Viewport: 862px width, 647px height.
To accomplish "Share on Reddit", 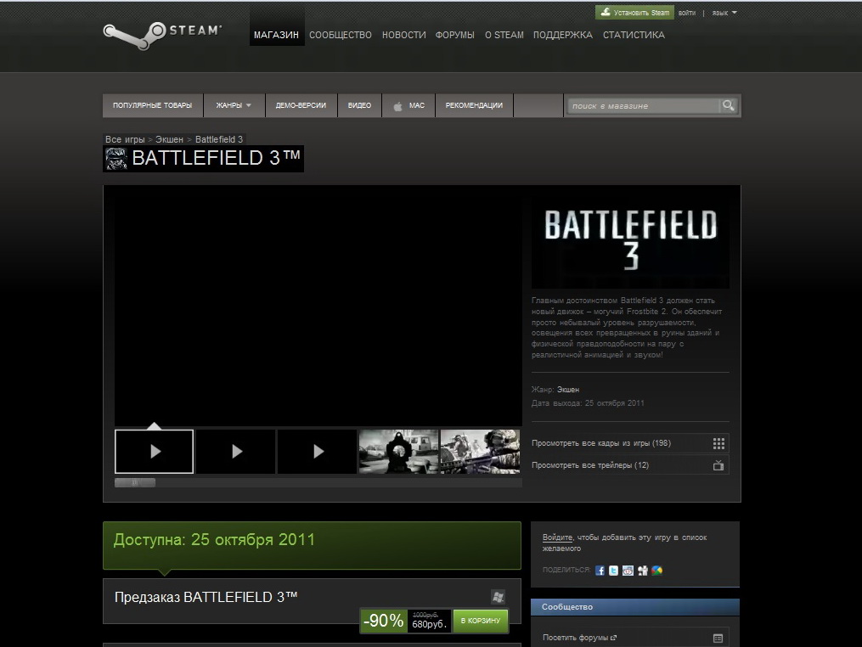I will (x=628, y=571).
